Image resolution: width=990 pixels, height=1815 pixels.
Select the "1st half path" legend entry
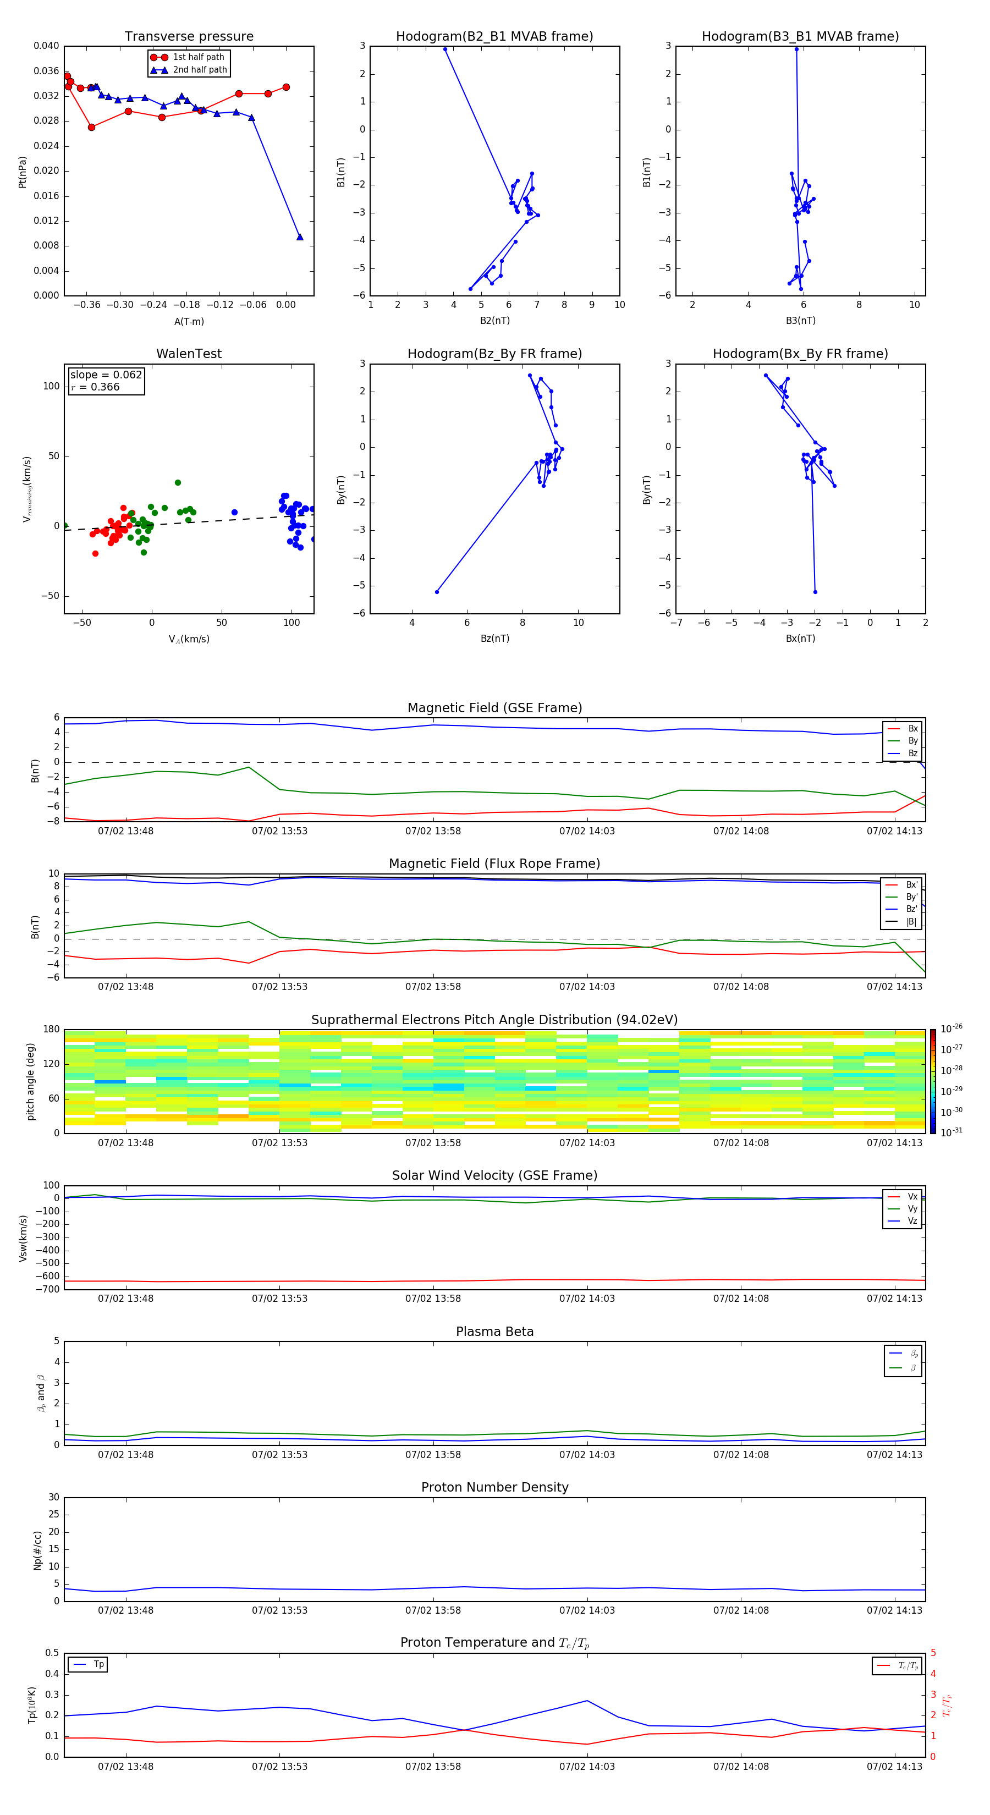(x=188, y=57)
